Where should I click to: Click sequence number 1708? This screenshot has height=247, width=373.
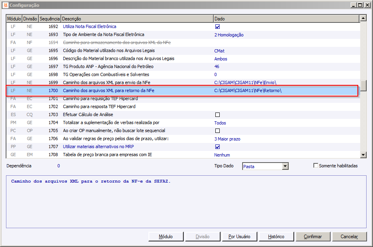(53, 155)
